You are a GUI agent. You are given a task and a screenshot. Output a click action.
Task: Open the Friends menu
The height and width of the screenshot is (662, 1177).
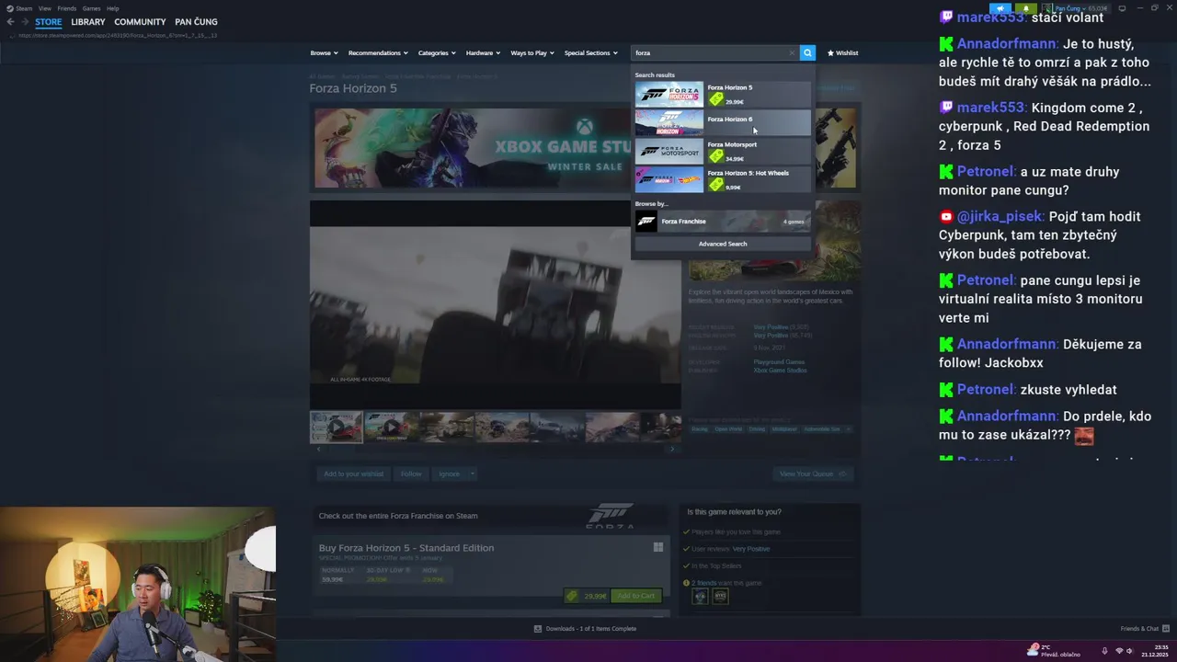coord(67,8)
